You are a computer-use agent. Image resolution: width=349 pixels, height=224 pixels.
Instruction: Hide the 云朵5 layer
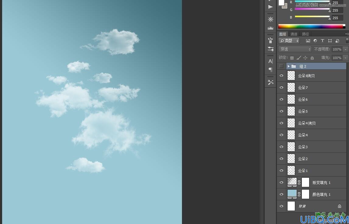(x=281, y=111)
